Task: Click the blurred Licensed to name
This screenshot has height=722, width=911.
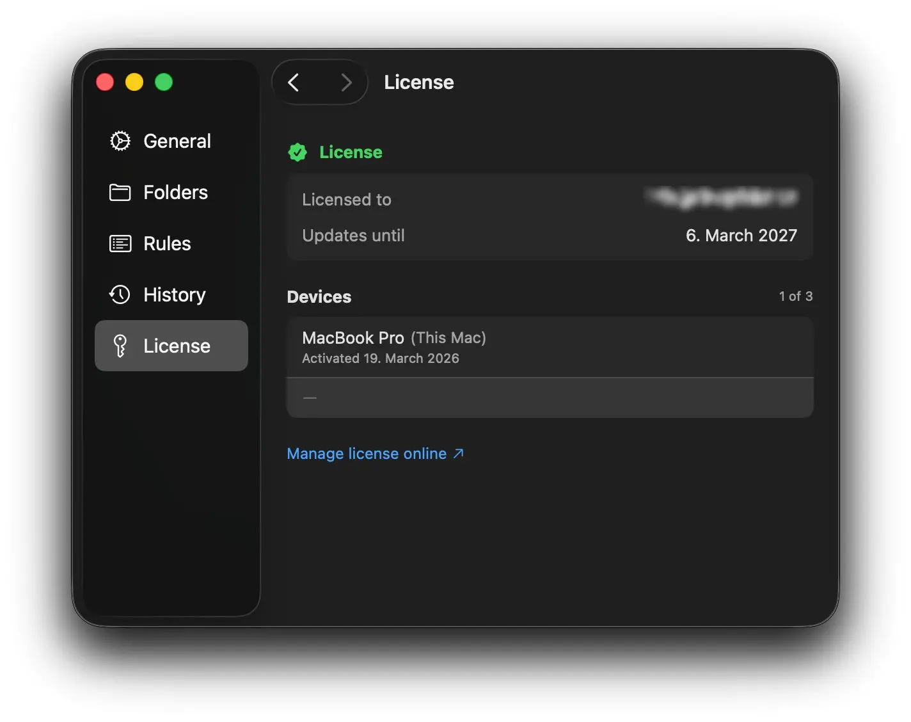Action: pyautogui.click(x=722, y=198)
